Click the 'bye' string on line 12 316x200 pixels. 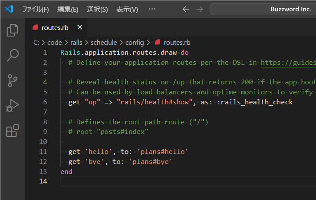pyautogui.click(x=94, y=162)
